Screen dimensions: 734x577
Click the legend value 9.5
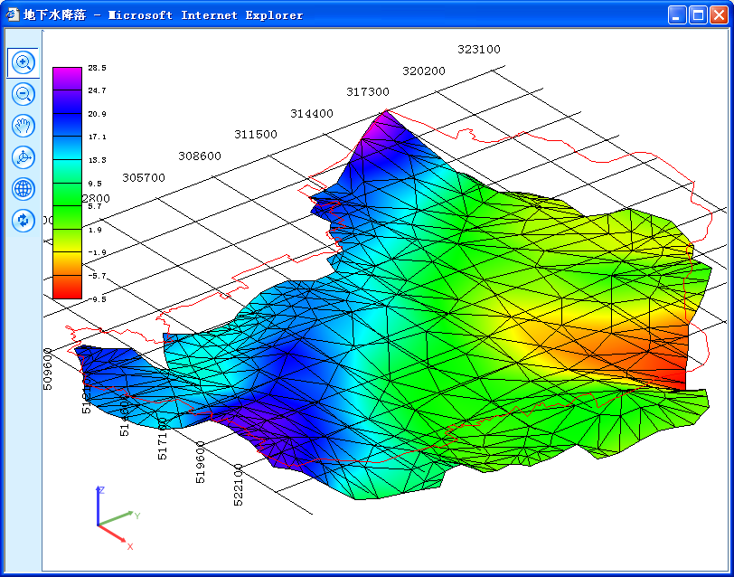tap(95, 183)
